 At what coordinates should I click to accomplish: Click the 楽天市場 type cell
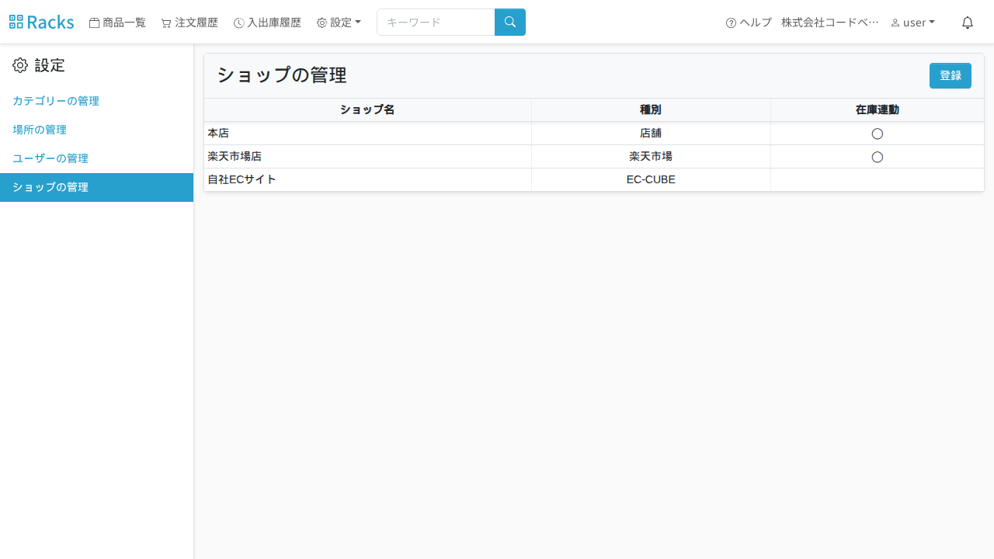point(651,157)
